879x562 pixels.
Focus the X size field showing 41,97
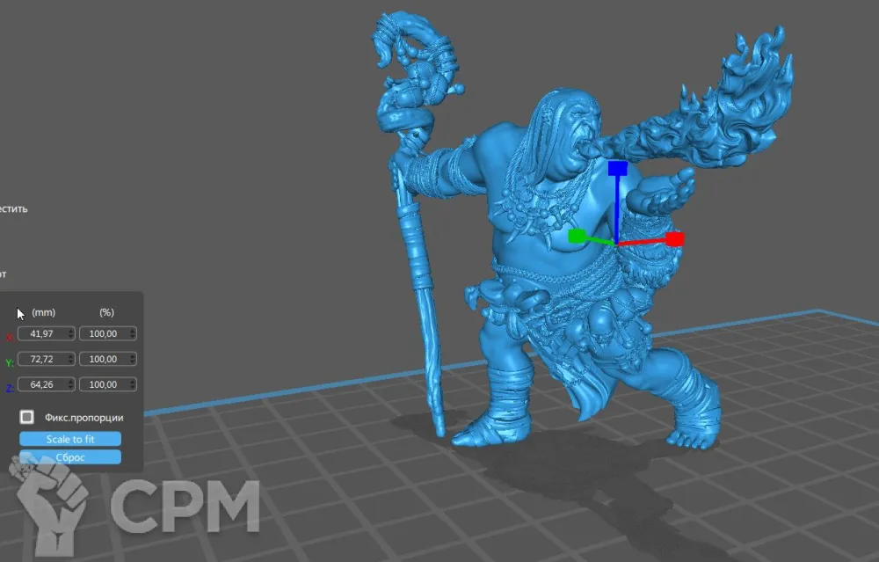click(42, 333)
